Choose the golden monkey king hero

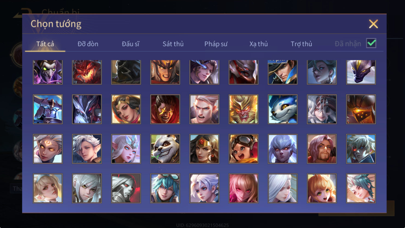tap(243, 109)
